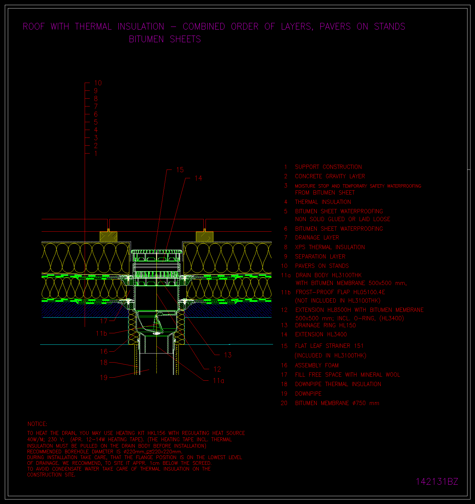Click legend entry 'BITUMEN MEMBRANE ø750 mm'

[x=337, y=403]
